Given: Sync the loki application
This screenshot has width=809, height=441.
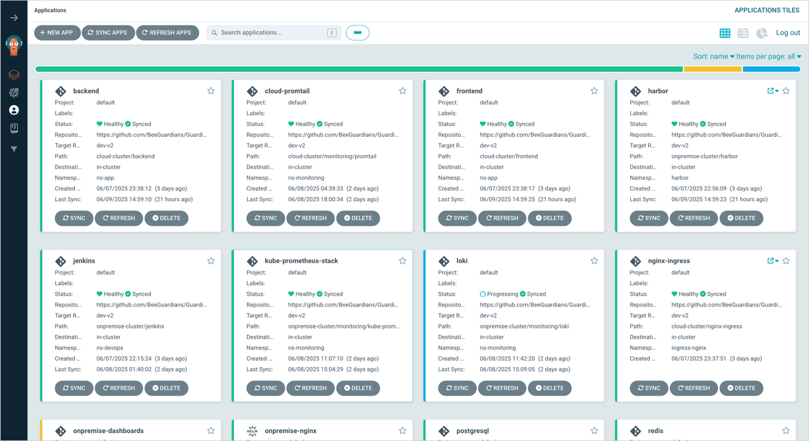Looking at the screenshot, I should pyautogui.click(x=457, y=388).
